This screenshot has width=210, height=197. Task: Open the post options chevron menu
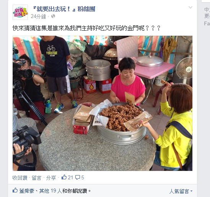[190, 8]
